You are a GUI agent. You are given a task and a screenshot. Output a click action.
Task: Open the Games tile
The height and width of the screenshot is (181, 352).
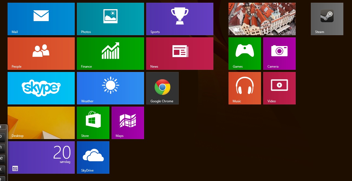click(245, 54)
